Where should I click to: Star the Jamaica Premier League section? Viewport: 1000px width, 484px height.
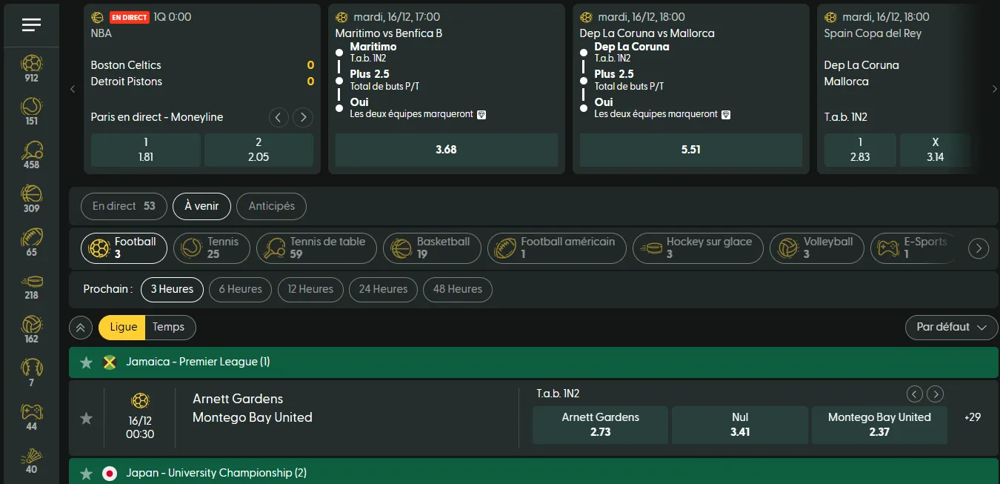(86, 362)
